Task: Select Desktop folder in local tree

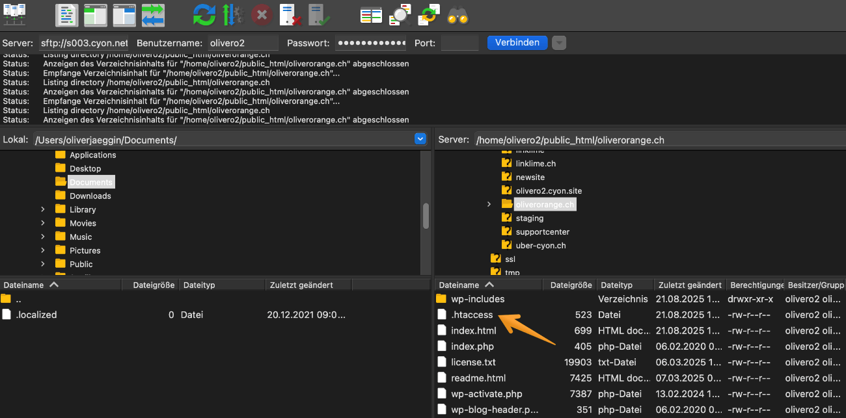Action: pyautogui.click(x=85, y=168)
